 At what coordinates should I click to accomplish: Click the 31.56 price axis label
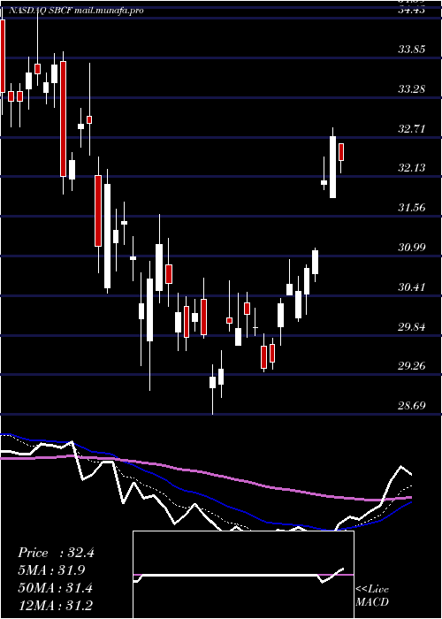pos(412,208)
